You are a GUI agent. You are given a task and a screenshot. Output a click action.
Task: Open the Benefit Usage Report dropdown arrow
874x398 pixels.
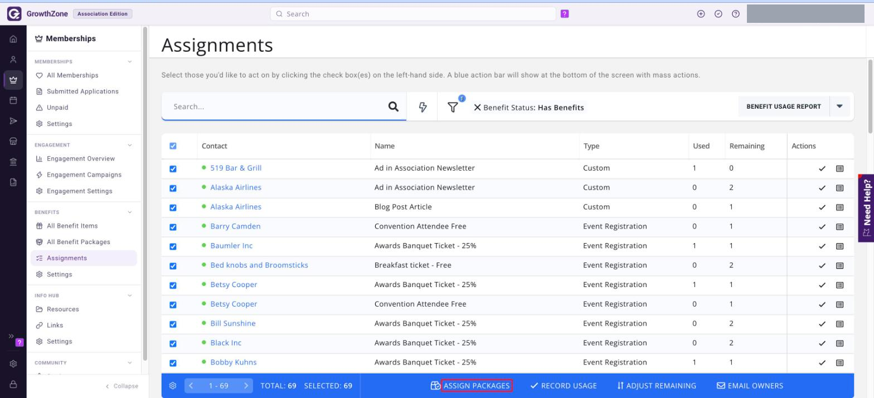coord(839,106)
